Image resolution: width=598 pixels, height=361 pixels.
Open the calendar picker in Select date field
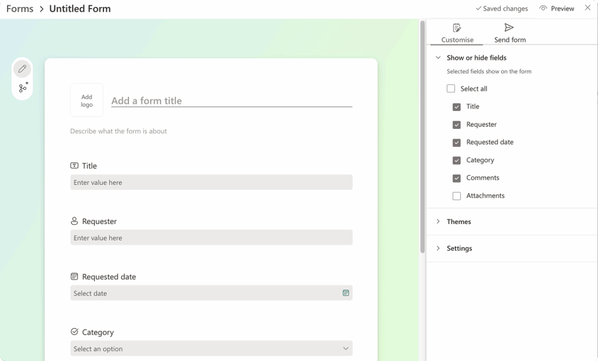346,293
